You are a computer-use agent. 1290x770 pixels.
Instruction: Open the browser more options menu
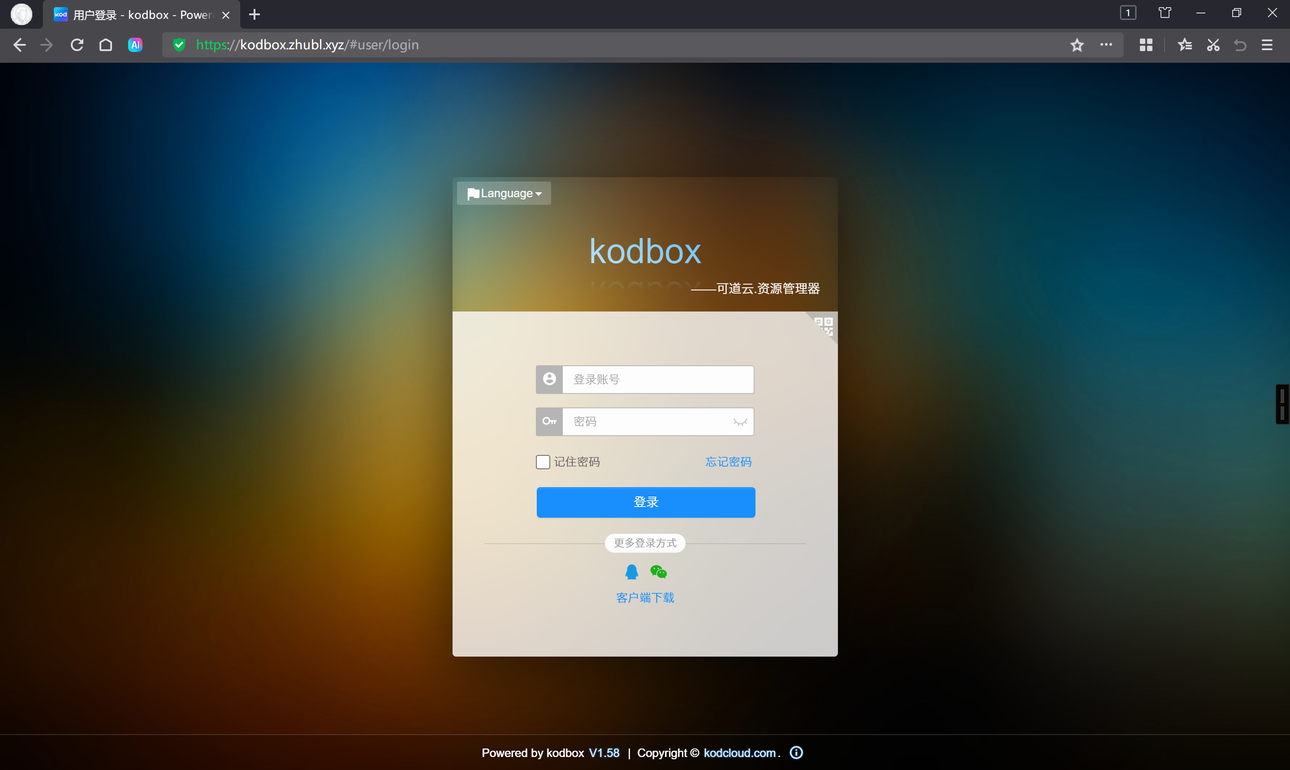[x=1106, y=45]
